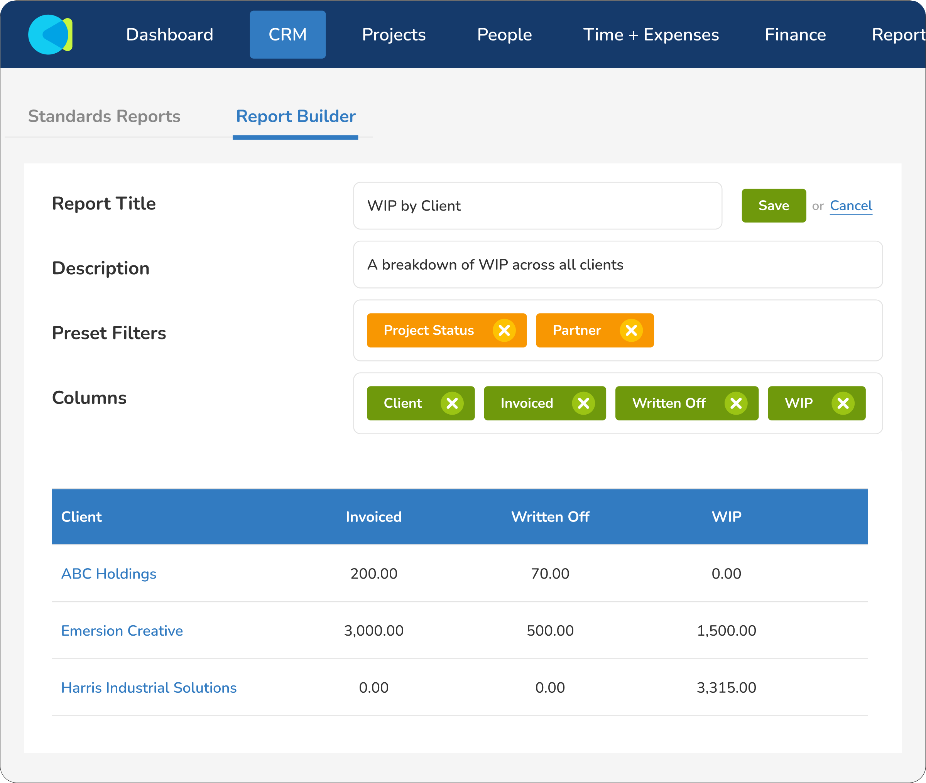Open ABC Holdings client link

pos(109,574)
